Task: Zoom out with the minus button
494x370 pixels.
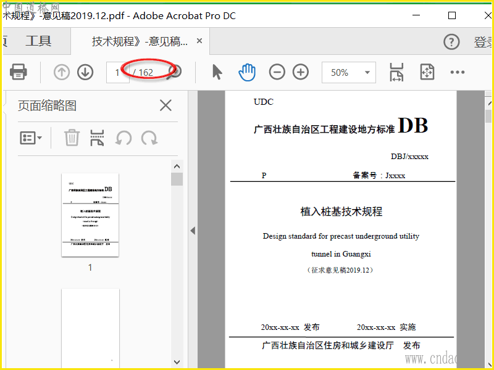Action: [x=277, y=72]
